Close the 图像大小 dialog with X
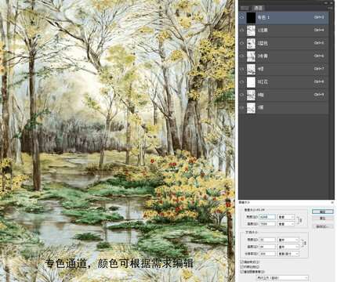Image resolution: width=337 pixels, height=282 pixels. 332,202
